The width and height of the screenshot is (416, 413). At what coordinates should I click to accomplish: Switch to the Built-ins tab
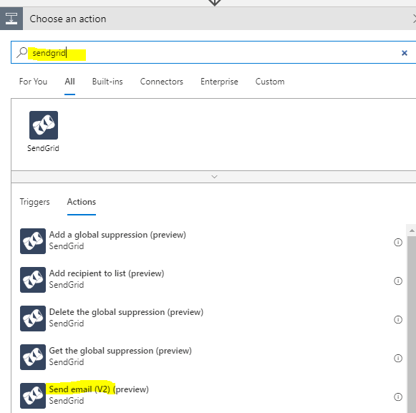point(107,82)
